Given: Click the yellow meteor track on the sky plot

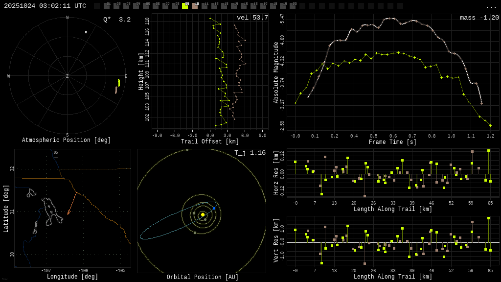Looking at the screenshot, I should (119, 83).
